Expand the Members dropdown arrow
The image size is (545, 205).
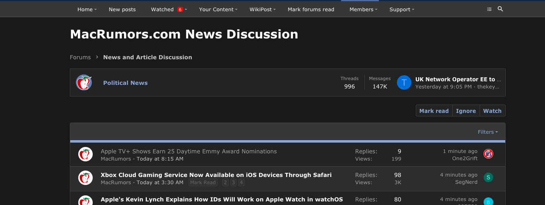[376, 10]
